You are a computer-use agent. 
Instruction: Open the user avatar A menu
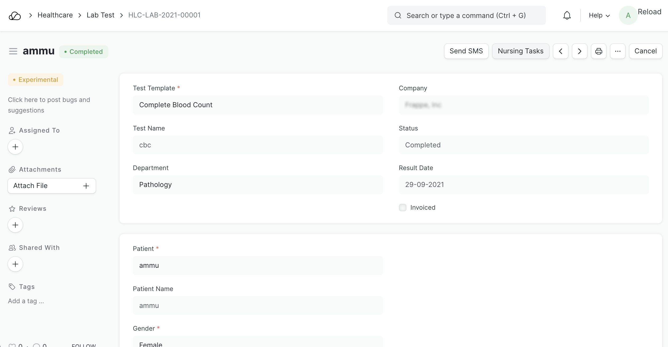point(628,15)
